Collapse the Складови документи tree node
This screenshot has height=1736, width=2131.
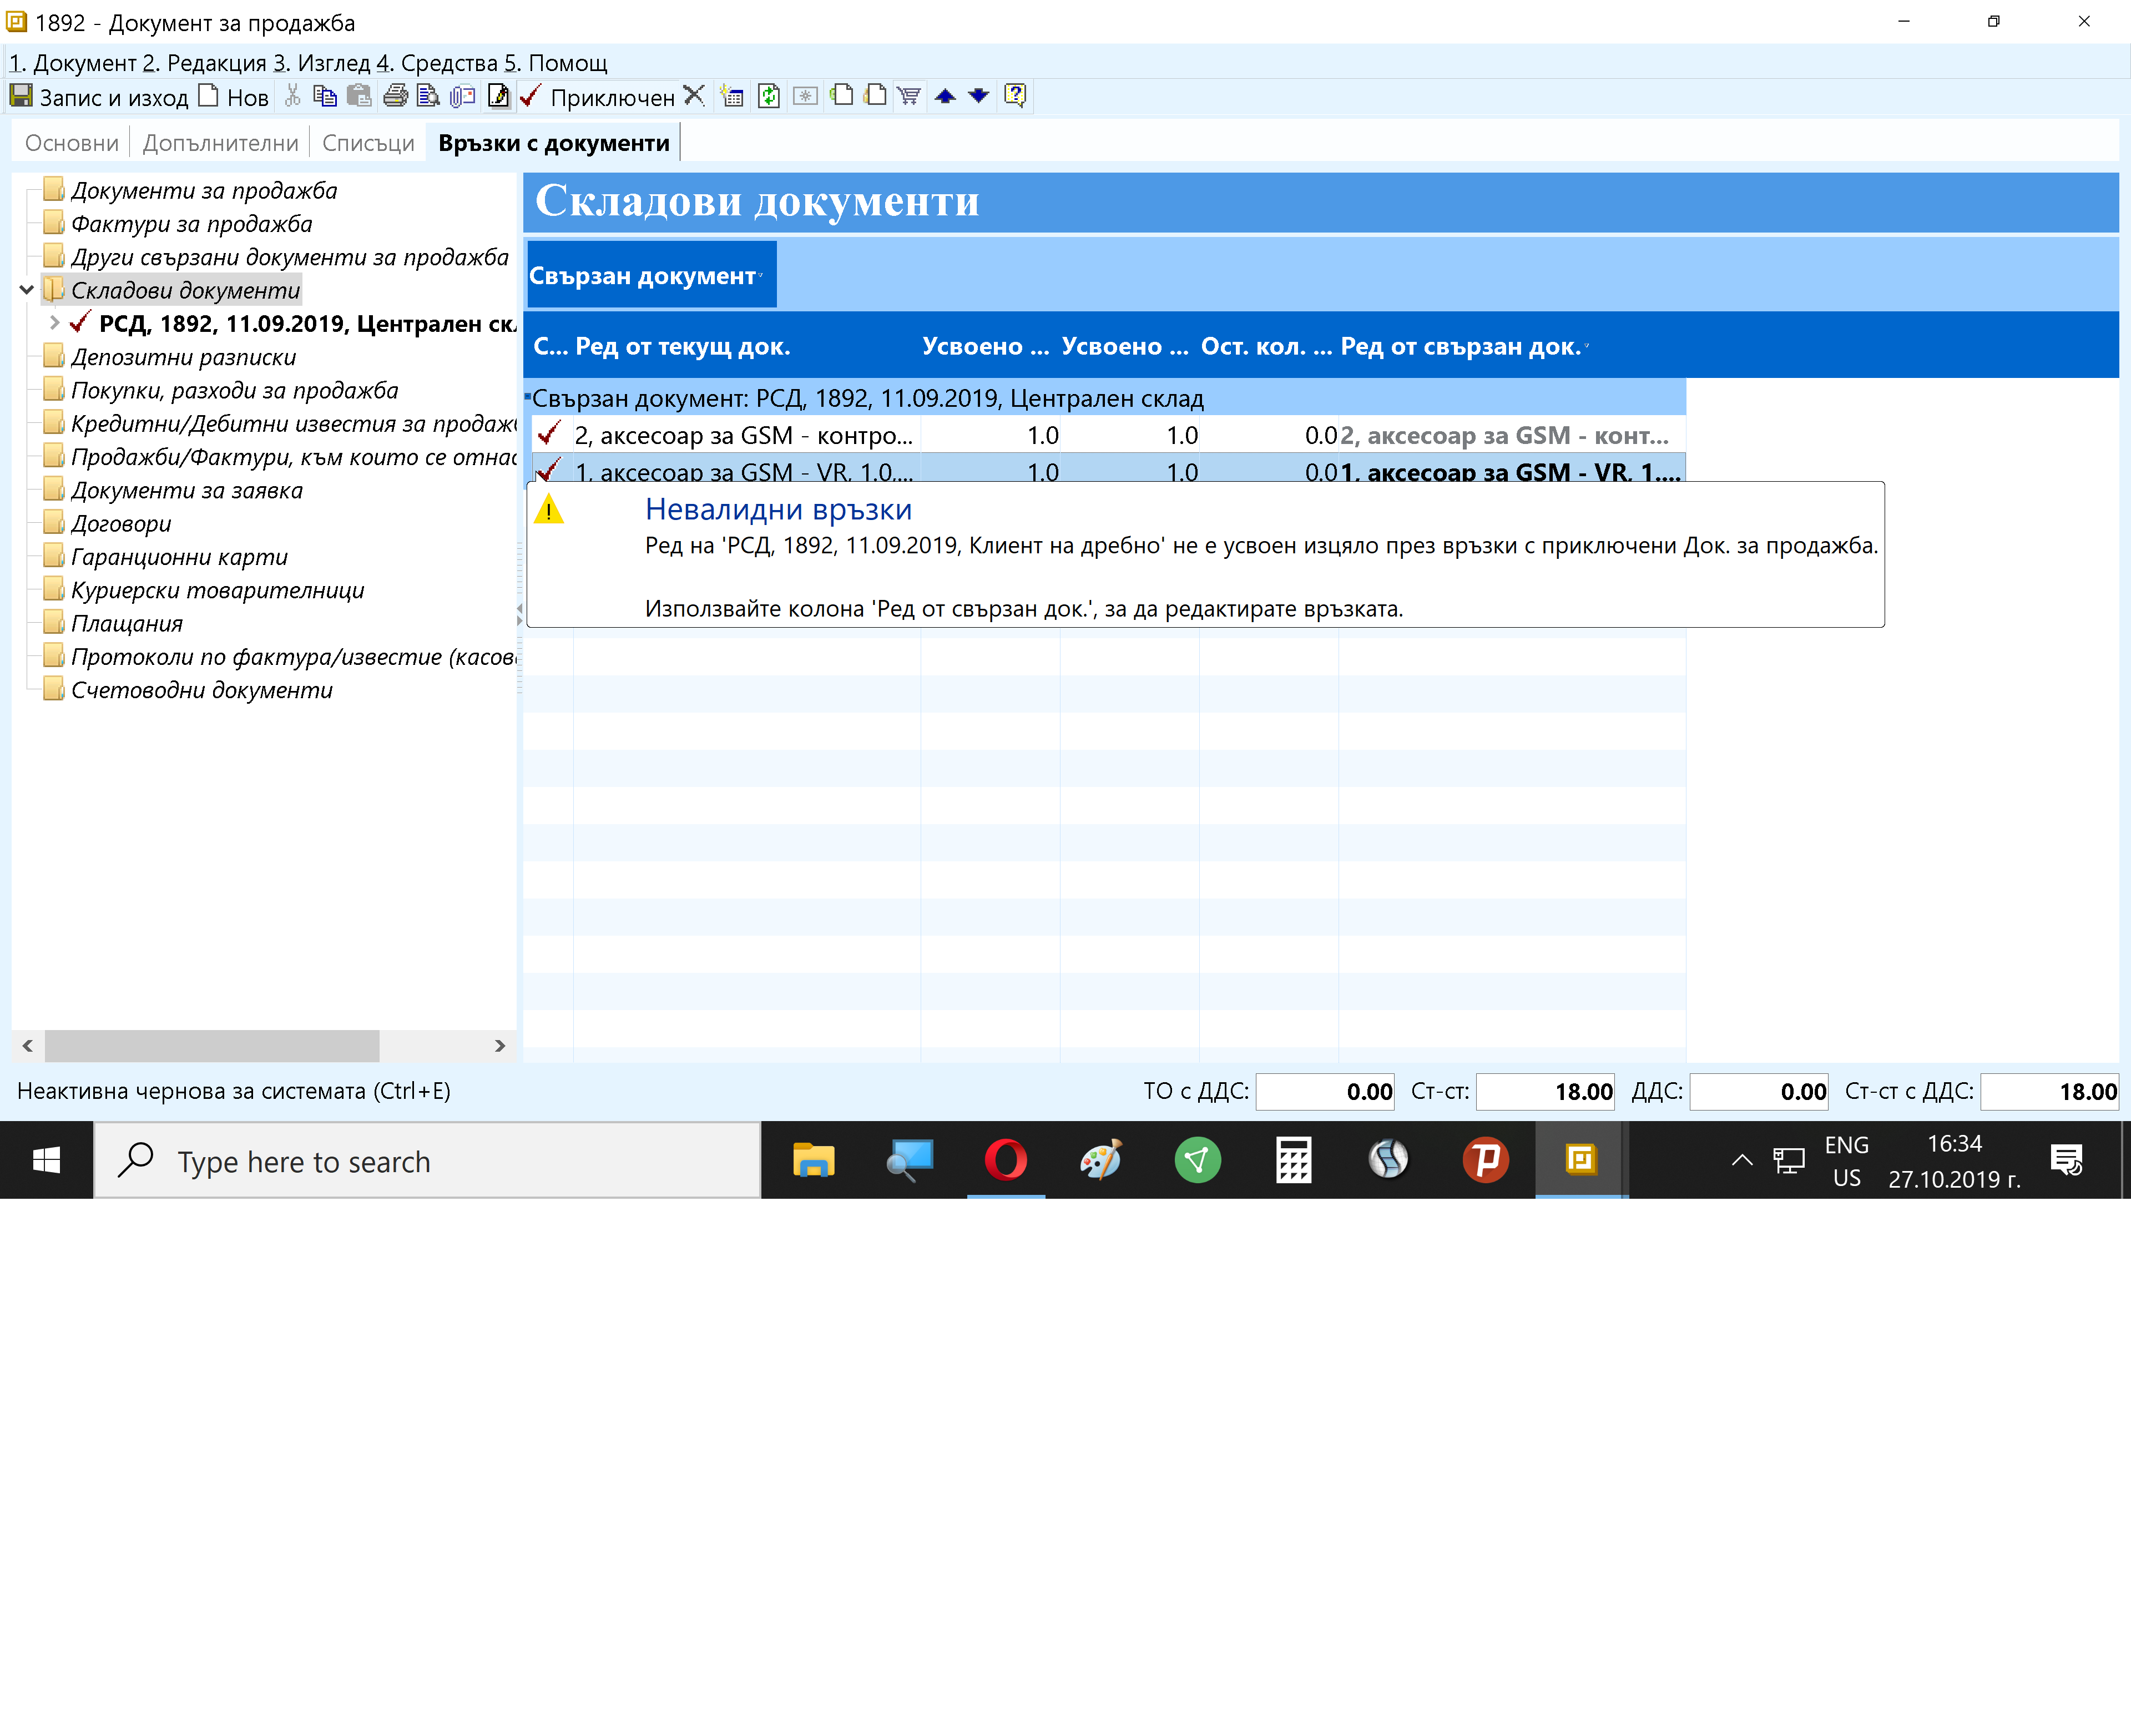(x=27, y=290)
